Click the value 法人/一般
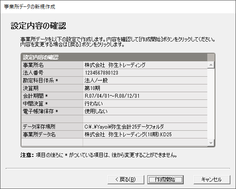Screen dimensions: 236x189 (x=96, y=81)
